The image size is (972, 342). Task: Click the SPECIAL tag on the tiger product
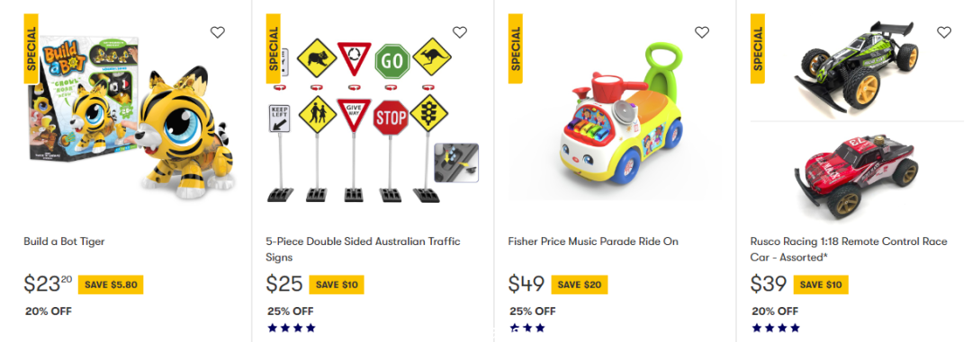tap(31, 48)
